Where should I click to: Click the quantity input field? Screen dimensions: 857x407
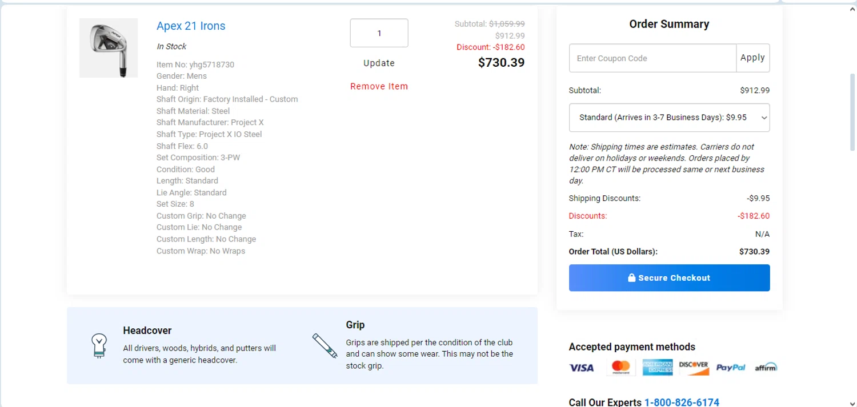pyautogui.click(x=379, y=33)
